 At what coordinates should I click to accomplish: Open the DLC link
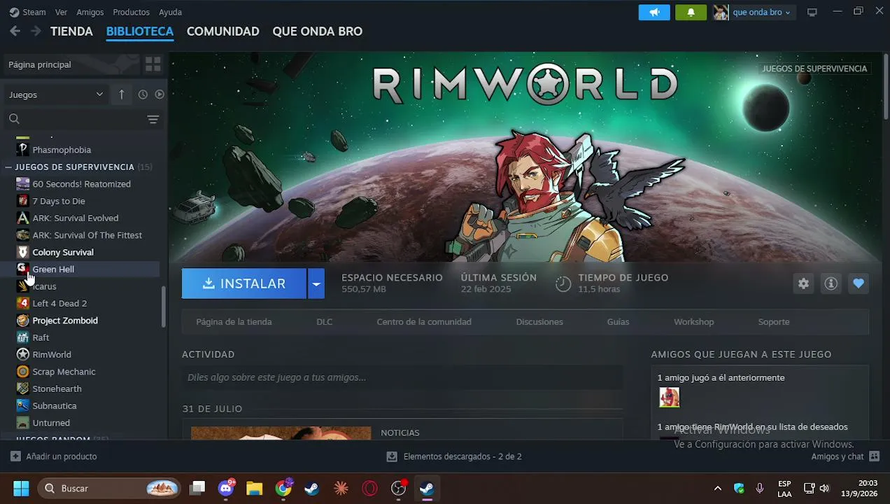[324, 322]
